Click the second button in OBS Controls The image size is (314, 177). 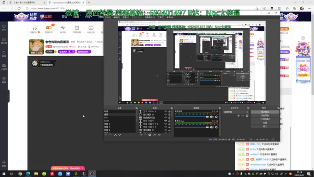point(265,116)
